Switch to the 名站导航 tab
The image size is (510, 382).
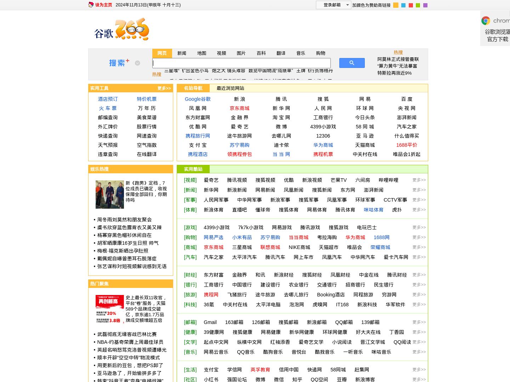(x=193, y=88)
